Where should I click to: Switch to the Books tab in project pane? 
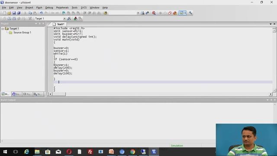(x=16, y=94)
